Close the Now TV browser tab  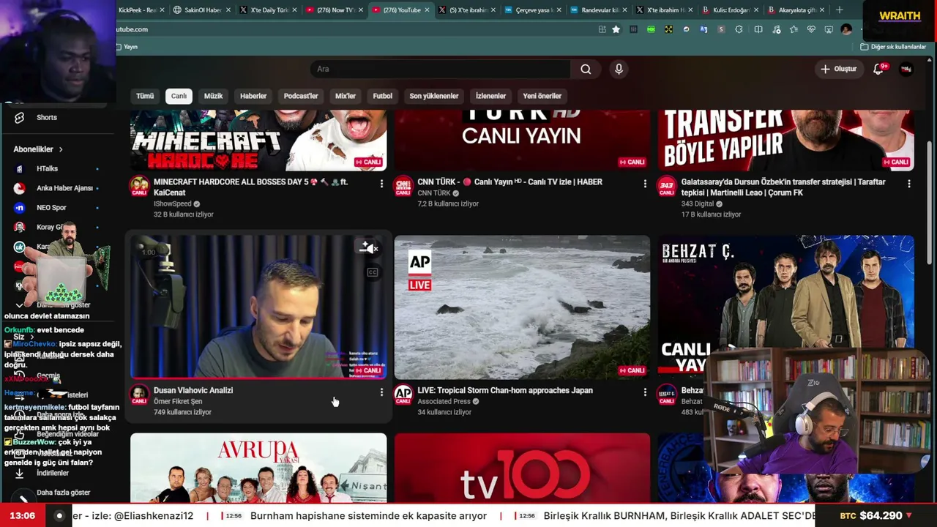point(361,10)
